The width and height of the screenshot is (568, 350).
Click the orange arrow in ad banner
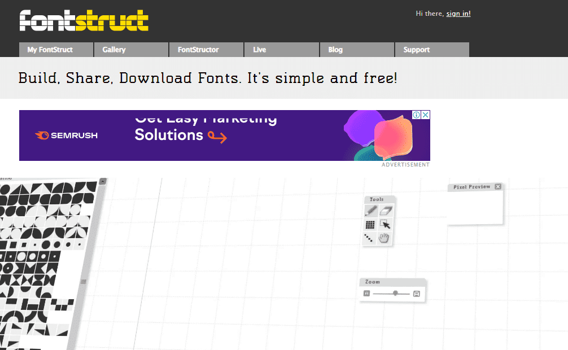pos(217,137)
